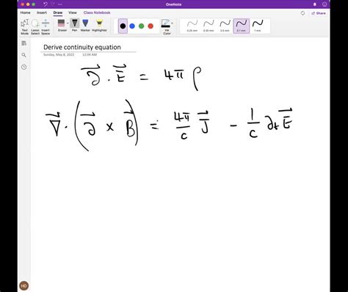Click the Share button
Image resolution: width=348 pixels, height=292 pixels.
319,13
